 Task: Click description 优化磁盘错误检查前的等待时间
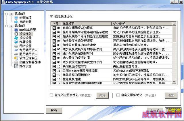pyautogui.click(x=135, y=62)
